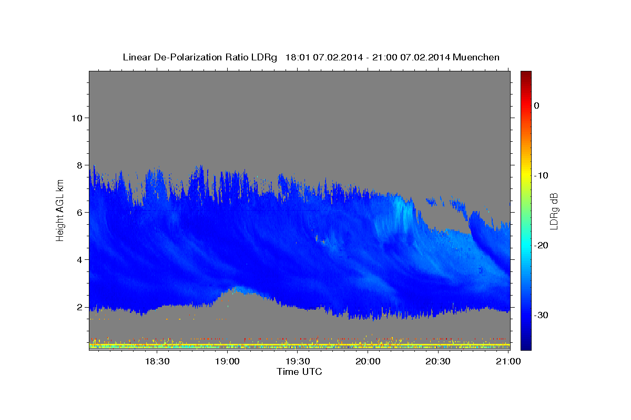
Task: Click the 21:00 time tick label
Action: 508,361
